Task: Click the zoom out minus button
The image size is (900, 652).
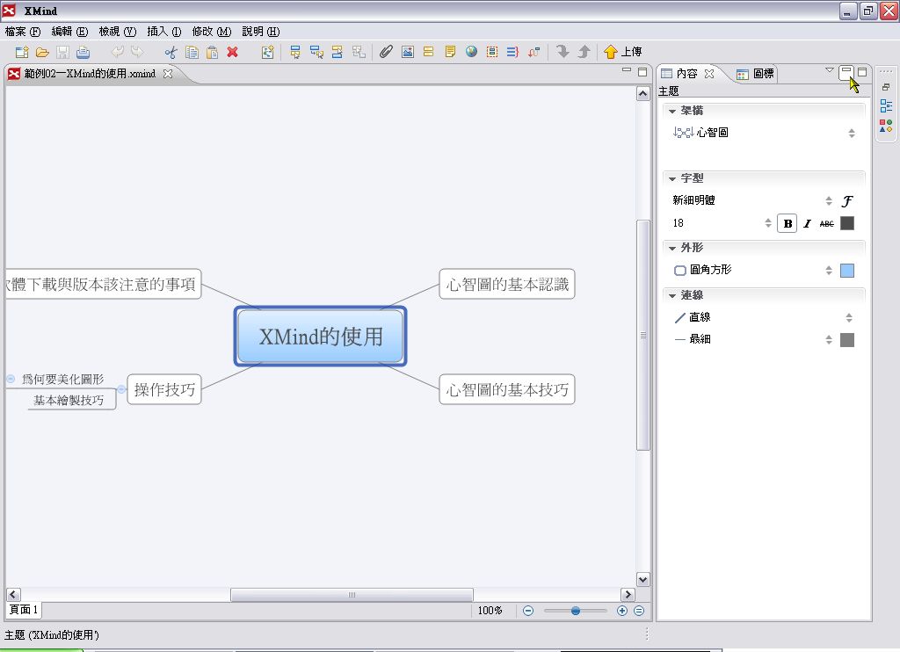Action: click(528, 611)
